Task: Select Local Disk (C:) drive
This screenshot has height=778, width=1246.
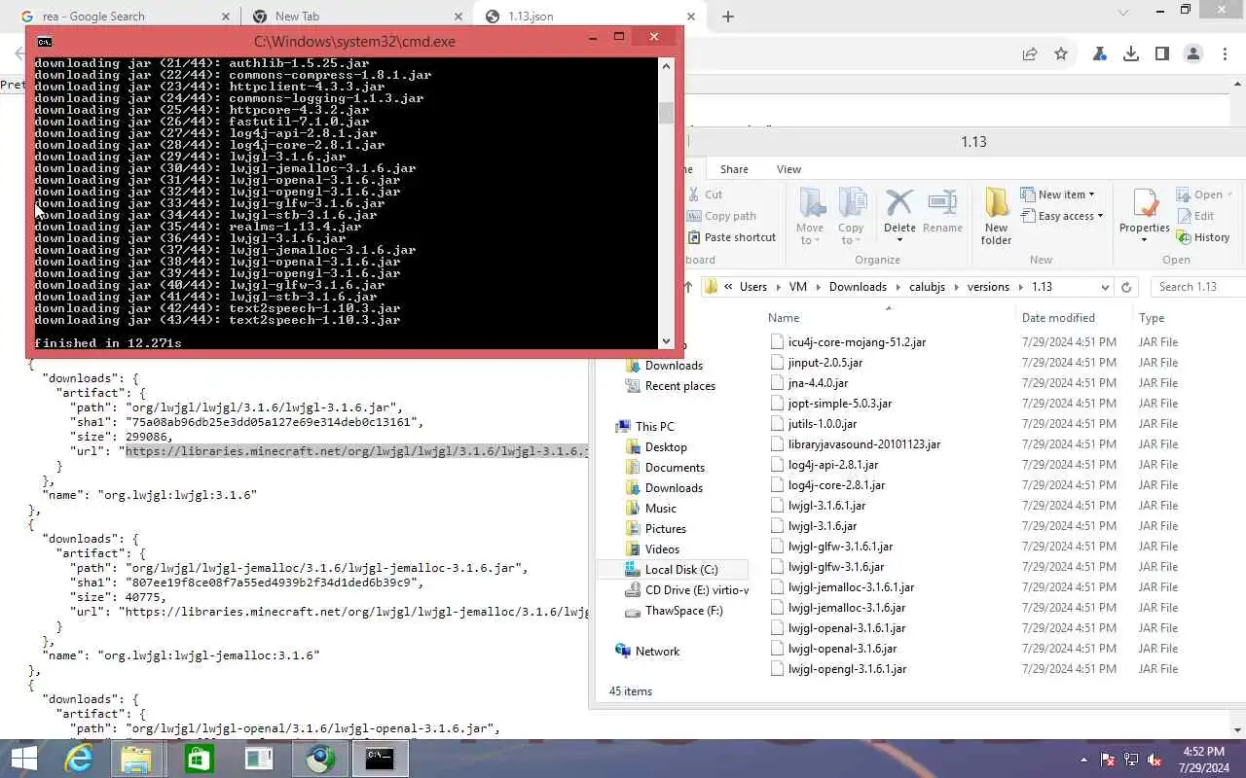Action: coord(681,570)
